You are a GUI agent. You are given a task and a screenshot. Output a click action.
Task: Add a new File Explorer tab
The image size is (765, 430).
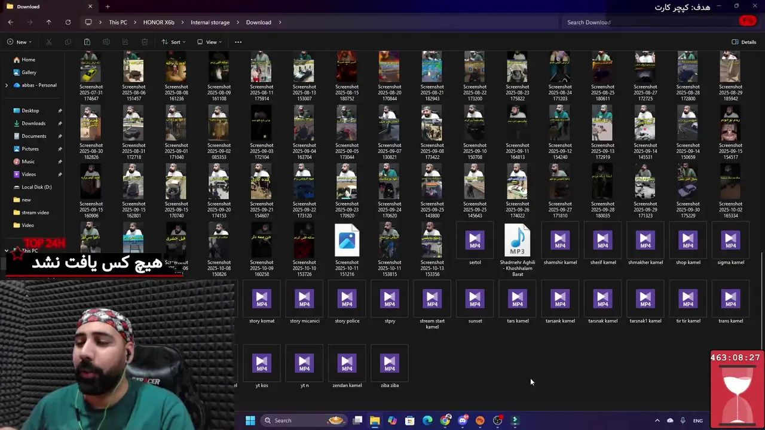click(108, 7)
